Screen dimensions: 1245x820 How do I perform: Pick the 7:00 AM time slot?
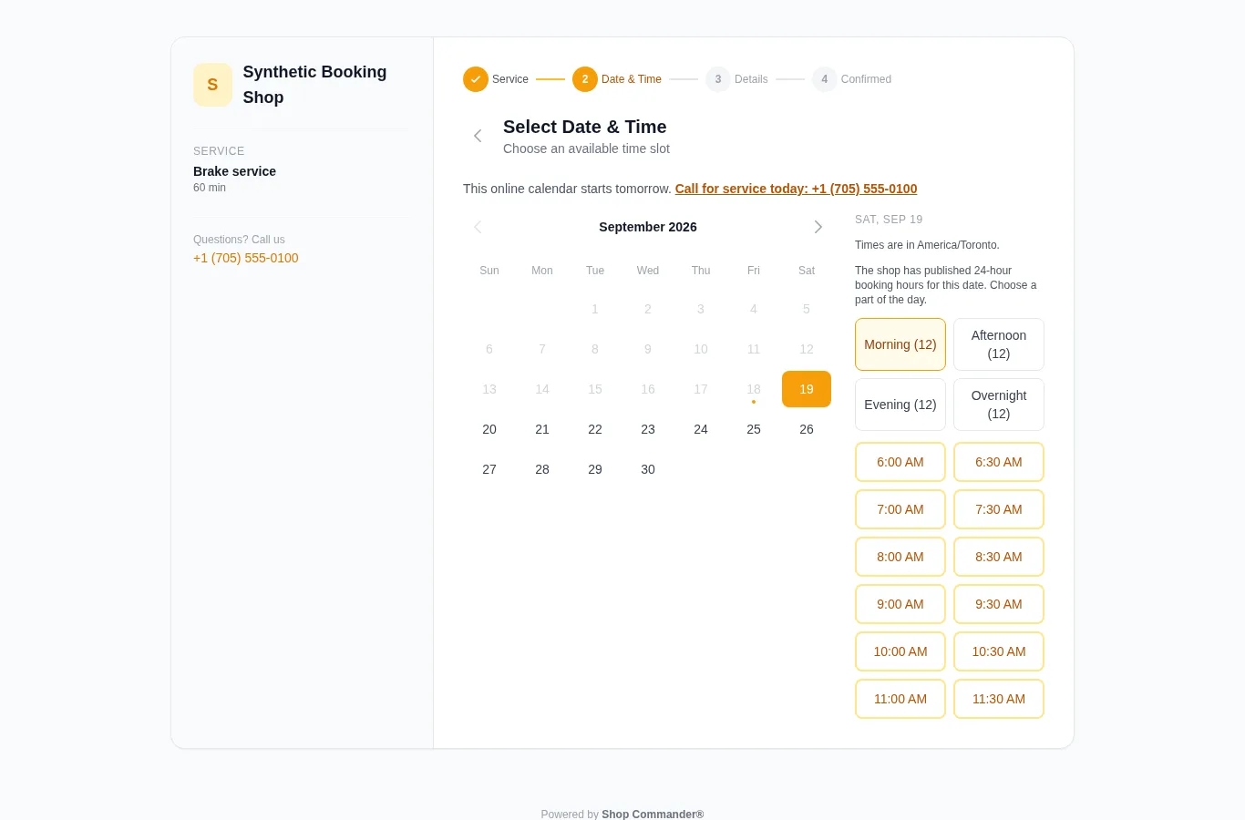(900, 509)
